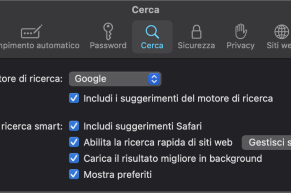Disable search engine suggestions checkbox

tap(74, 98)
